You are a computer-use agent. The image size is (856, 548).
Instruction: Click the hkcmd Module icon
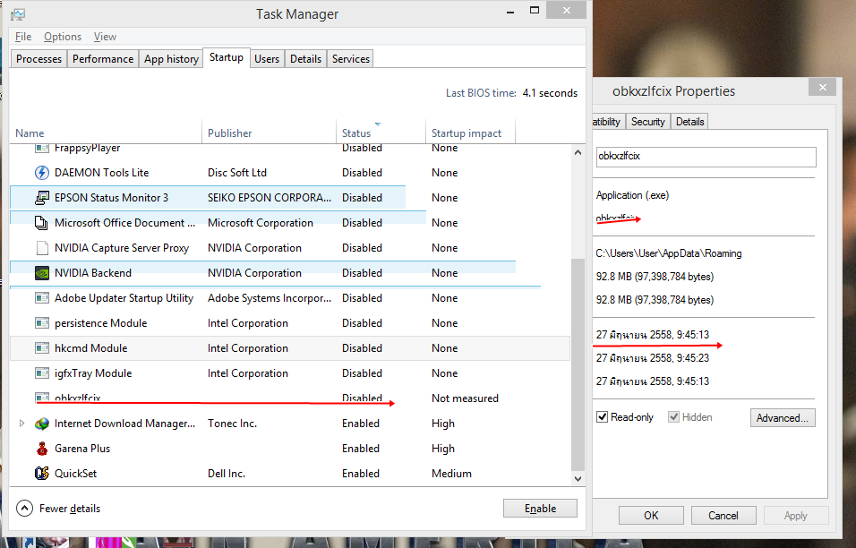[x=42, y=348]
